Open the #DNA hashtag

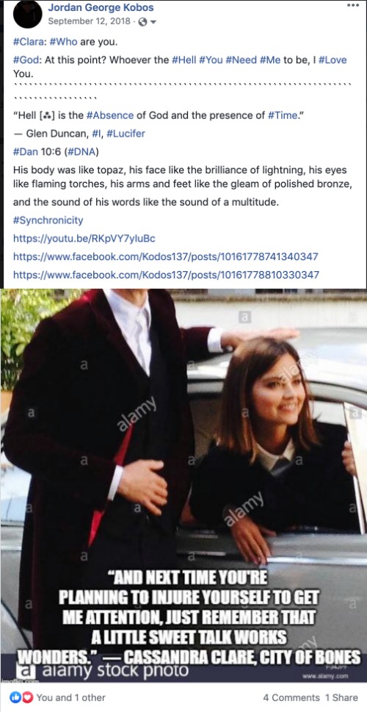pyautogui.click(x=79, y=151)
